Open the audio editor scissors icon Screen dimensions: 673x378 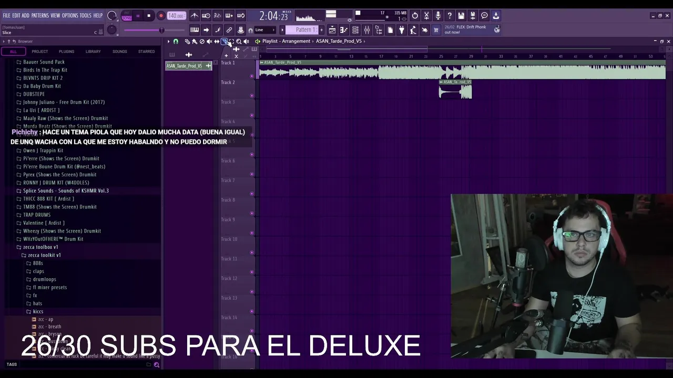[x=426, y=16]
